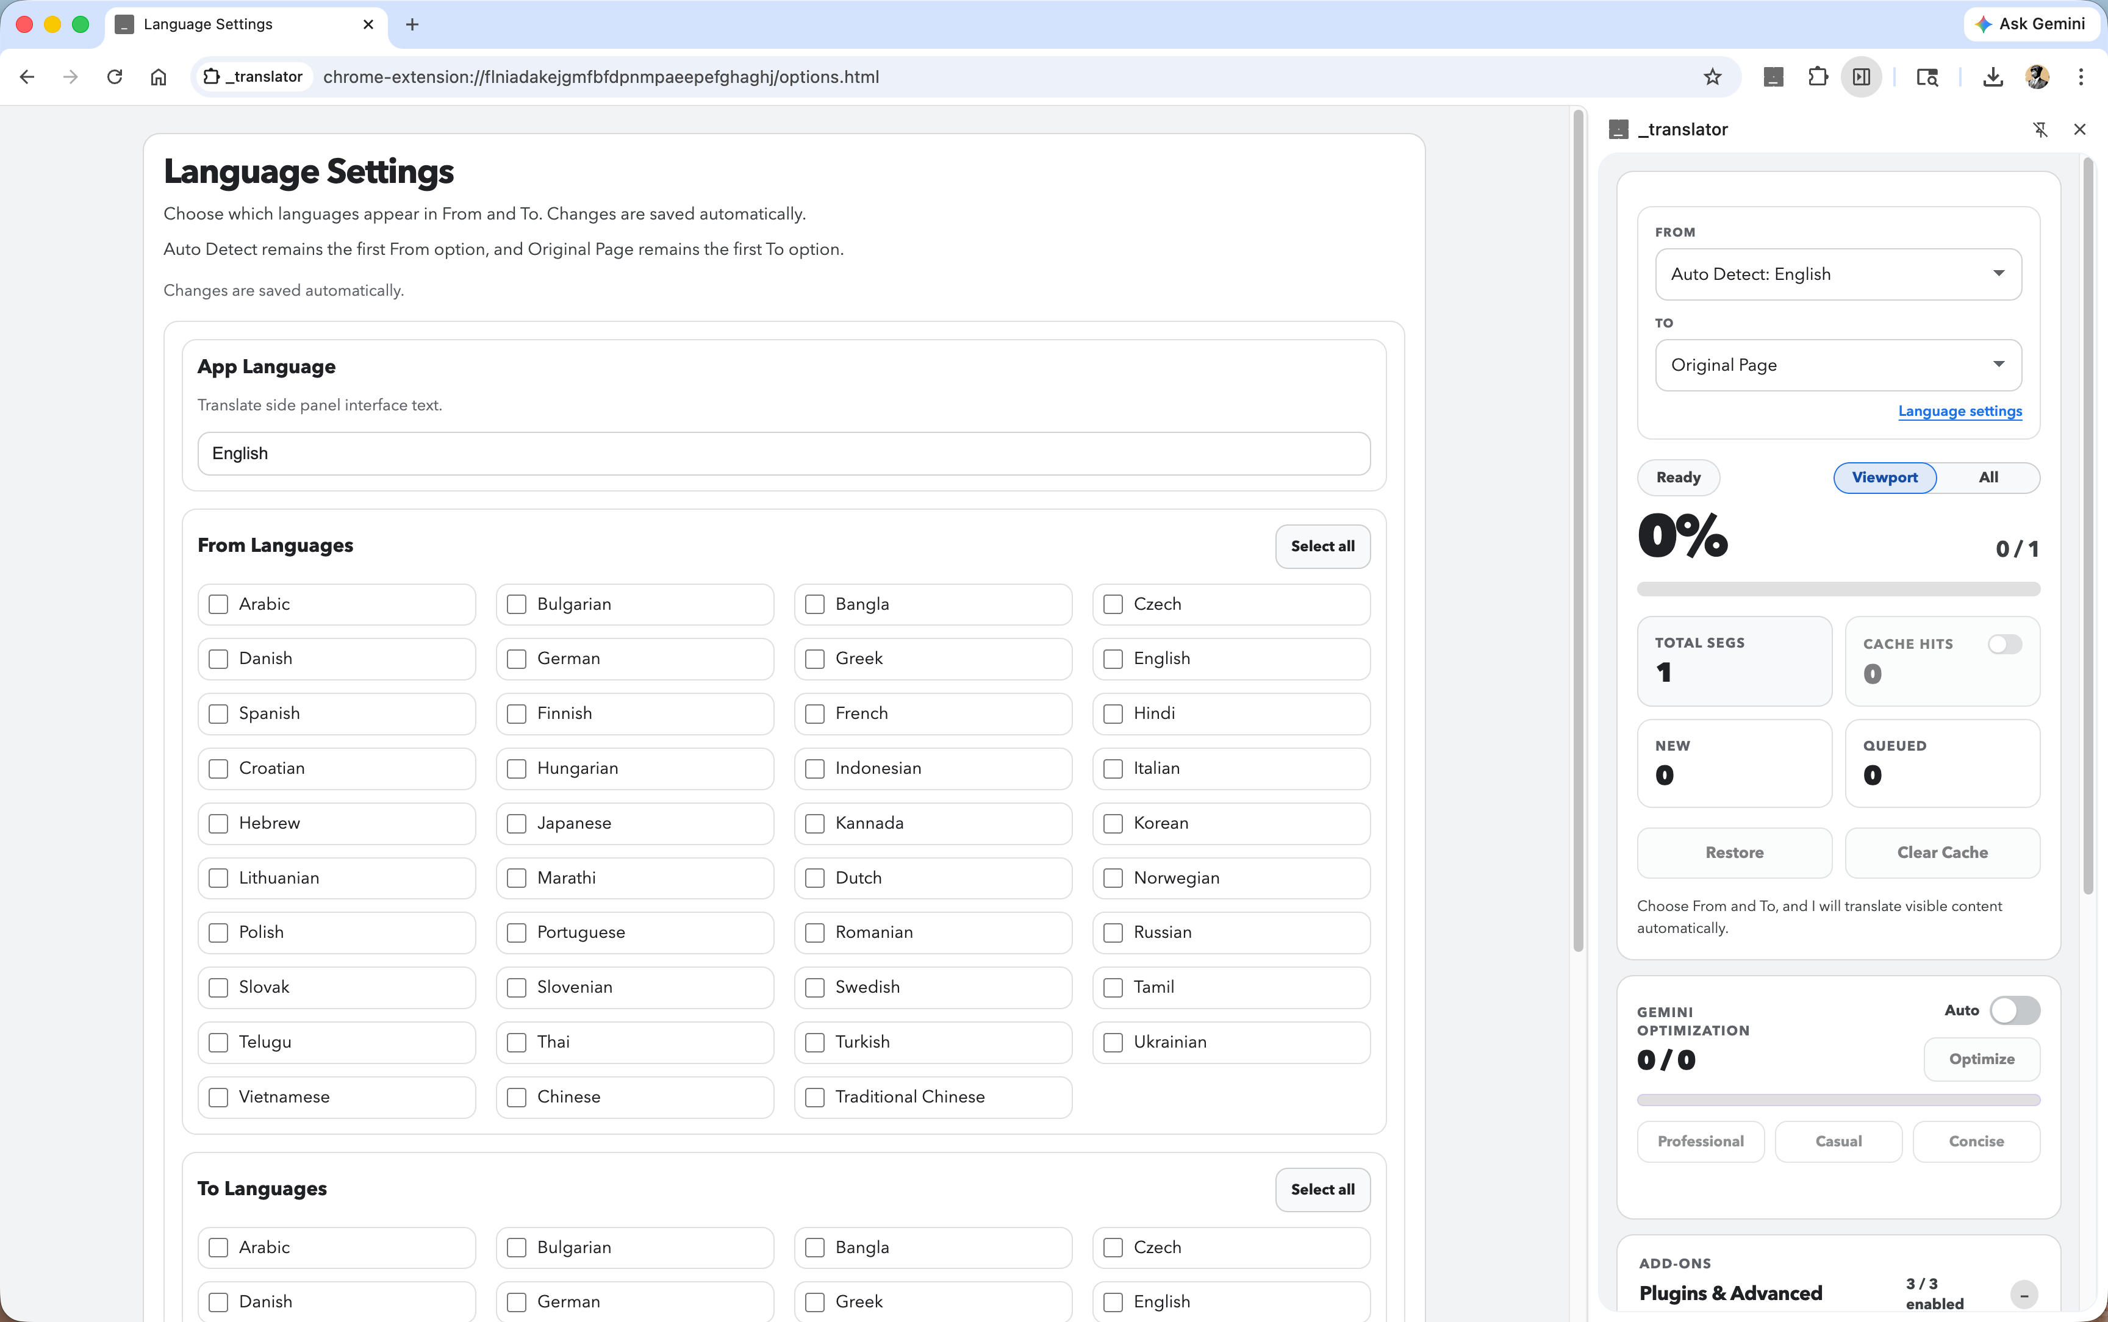Check Russian in From Languages
The image size is (2108, 1322).
coord(1113,932)
